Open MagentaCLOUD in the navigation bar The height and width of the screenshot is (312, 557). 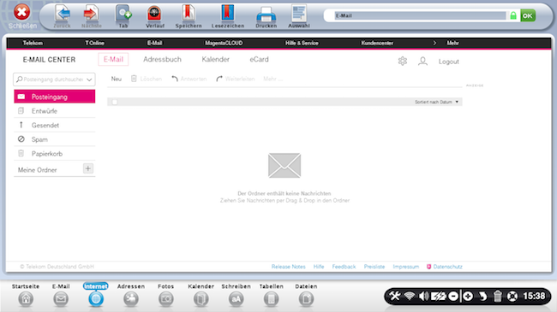tap(224, 43)
